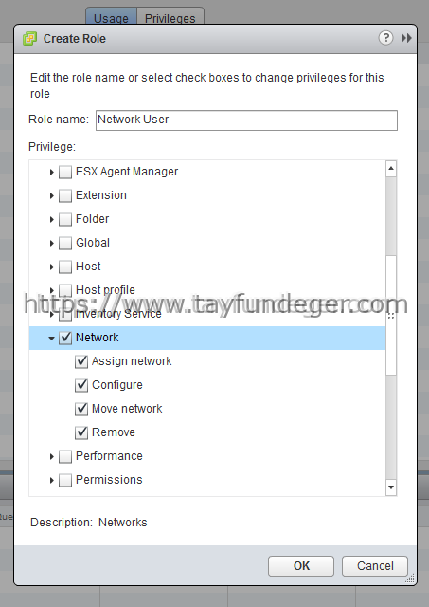Expand the ESX Agent Manager node
The image size is (429, 607).
click(51, 172)
